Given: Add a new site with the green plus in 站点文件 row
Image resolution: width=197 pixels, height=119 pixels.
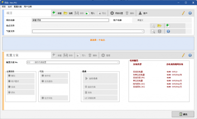Looking at the screenshot, I should (x=168, y=25).
